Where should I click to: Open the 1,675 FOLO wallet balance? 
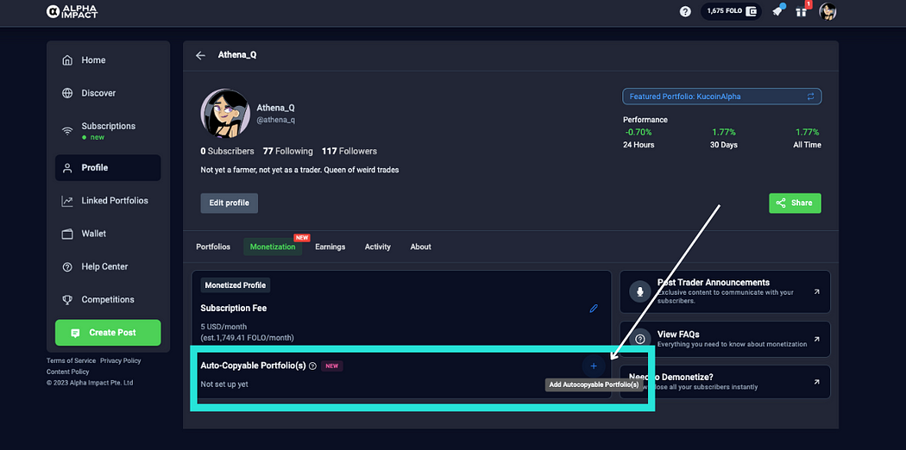[x=732, y=11]
